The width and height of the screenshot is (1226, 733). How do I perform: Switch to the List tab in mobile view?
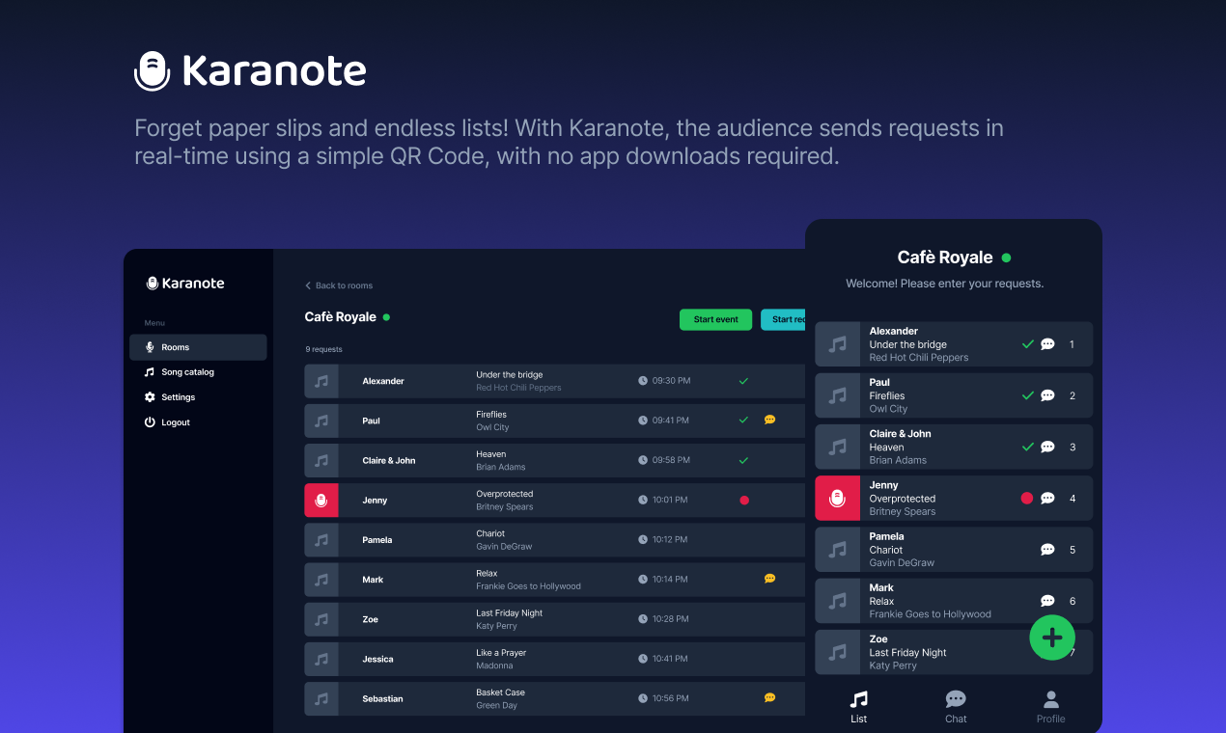[858, 707]
